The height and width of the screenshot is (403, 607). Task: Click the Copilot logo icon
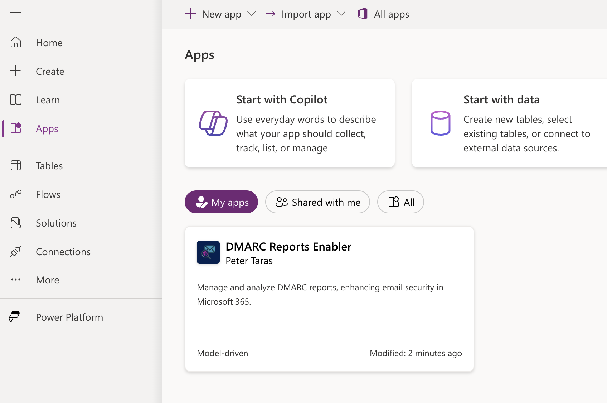click(x=213, y=123)
